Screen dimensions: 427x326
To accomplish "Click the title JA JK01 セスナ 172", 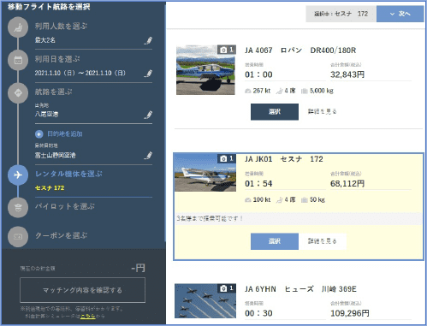I will pyautogui.click(x=284, y=159).
